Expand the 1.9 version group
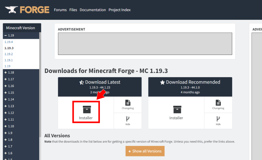 pyautogui.click(x=21, y=133)
